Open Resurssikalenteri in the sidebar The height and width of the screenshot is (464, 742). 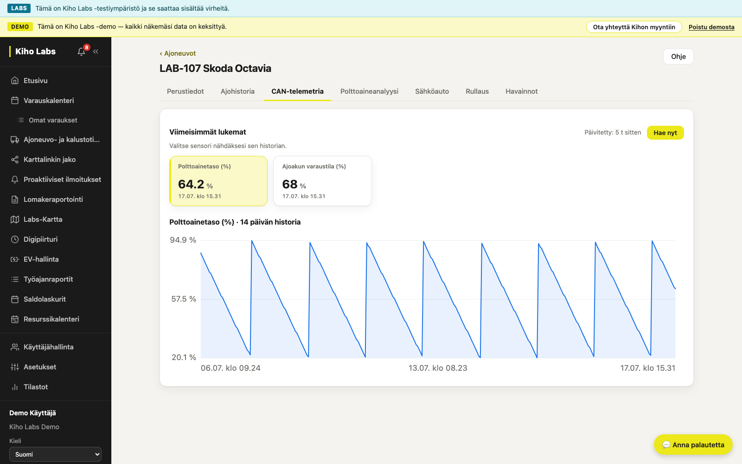[56, 319]
